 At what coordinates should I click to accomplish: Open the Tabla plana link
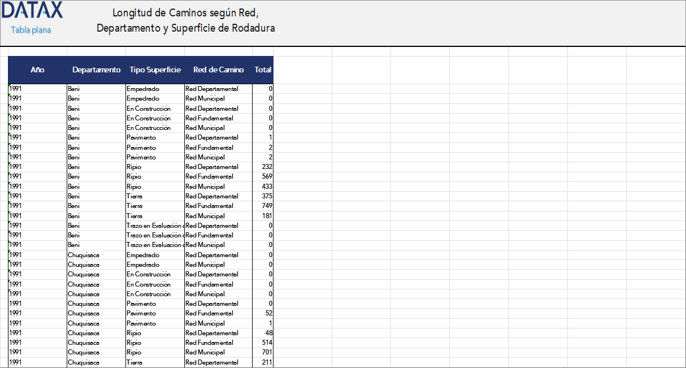tap(31, 30)
